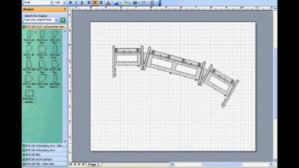The image size is (299, 168).
Task: Align text right
Action: pyautogui.click(x=101, y=2)
